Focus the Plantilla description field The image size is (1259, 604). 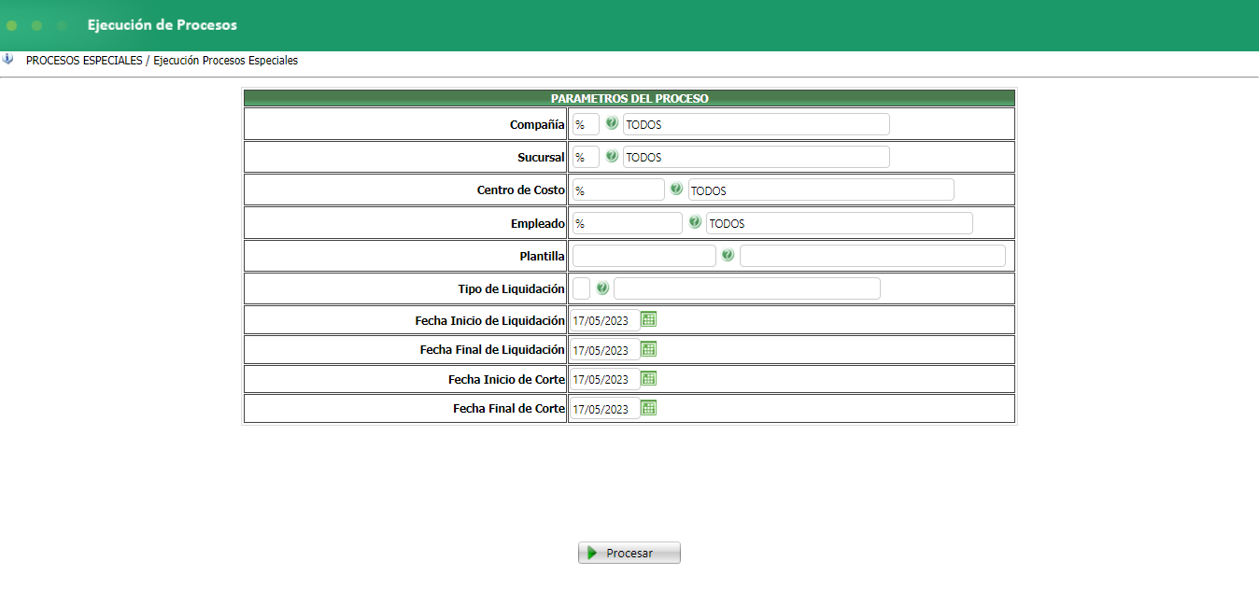point(872,256)
